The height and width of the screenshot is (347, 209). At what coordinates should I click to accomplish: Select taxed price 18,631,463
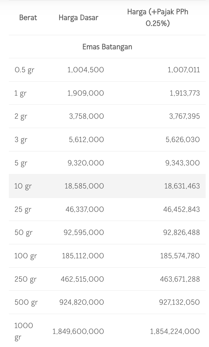[x=182, y=186]
